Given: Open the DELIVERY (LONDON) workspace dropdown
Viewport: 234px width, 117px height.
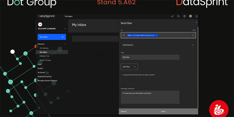Looking at the screenshot, I should (65, 28).
